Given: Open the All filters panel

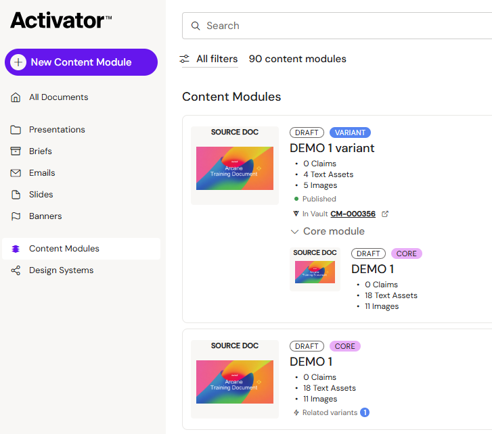Looking at the screenshot, I should 210,59.
